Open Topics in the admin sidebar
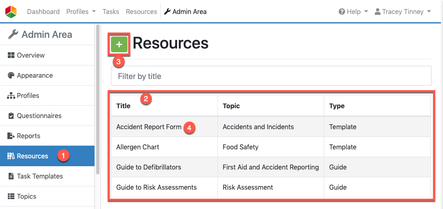Screen dimensions: 443x209 [47, 196]
